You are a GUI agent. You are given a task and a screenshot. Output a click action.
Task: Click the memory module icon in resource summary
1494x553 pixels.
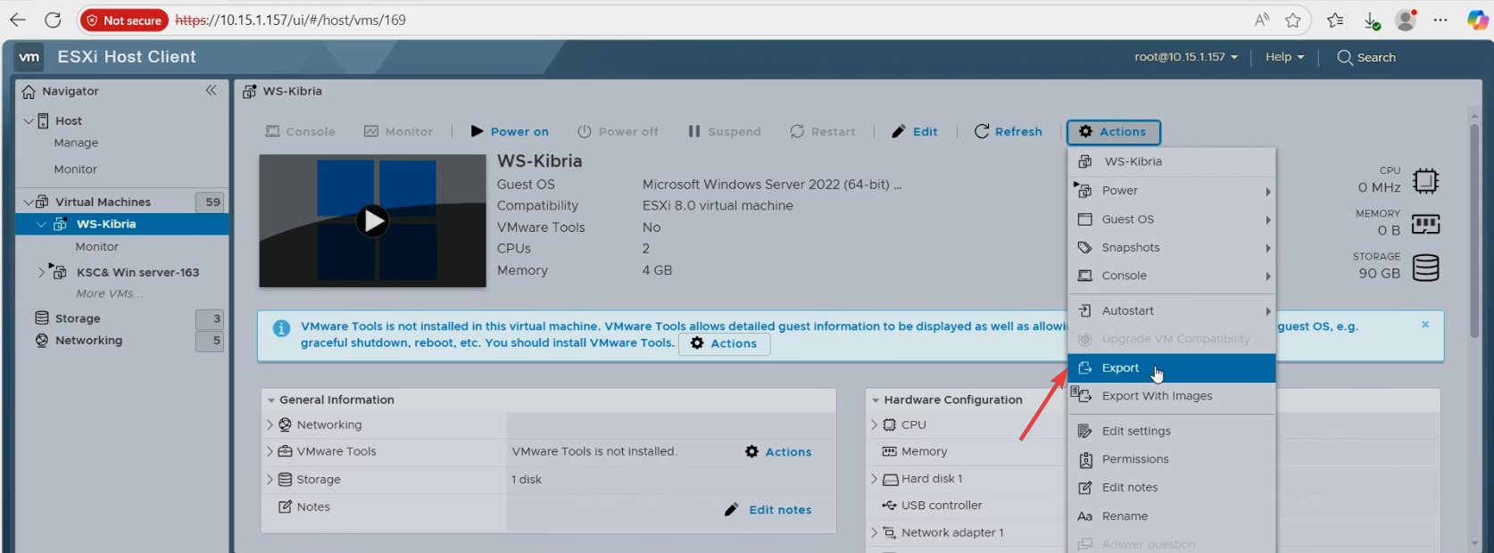coord(1425,224)
